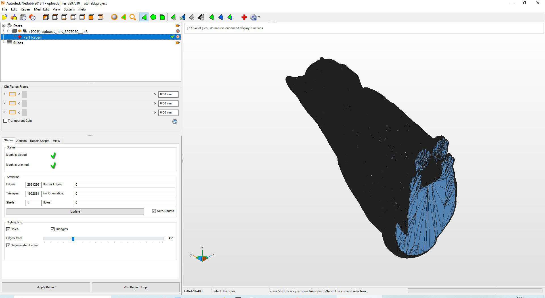Open the Repair menu
This screenshot has width=545, height=298.
pos(25,9)
